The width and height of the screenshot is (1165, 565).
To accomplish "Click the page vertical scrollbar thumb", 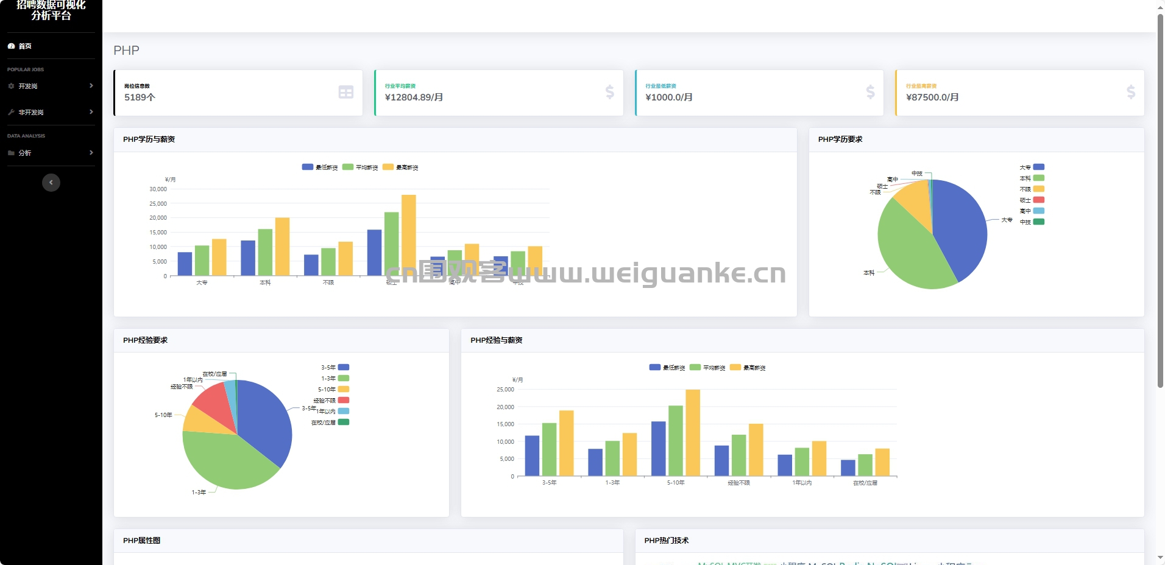I will pyautogui.click(x=1160, y=201).
